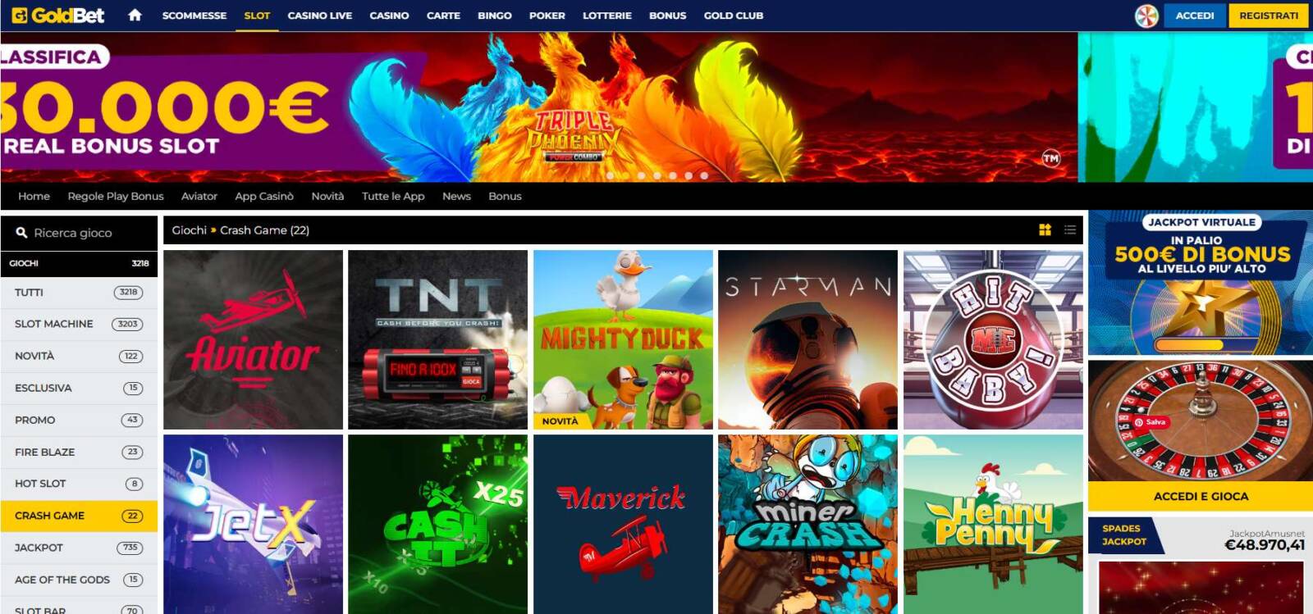1313x614 pixels.
Task: Switch to list view layout
Action: click(x=1070, y=230)
